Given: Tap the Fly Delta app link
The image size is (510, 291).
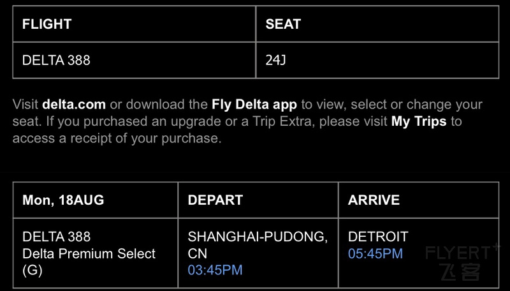Looking at the screenshot, I should [x=254, y=105].
